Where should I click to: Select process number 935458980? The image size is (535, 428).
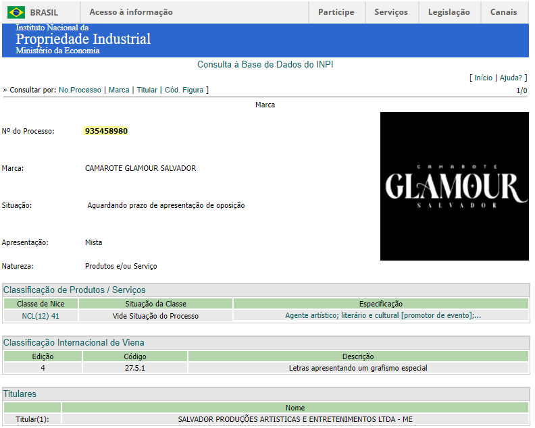(106, 131)
